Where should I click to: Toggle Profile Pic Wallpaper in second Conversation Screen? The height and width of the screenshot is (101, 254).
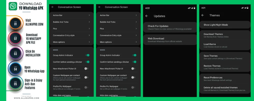coord(133,87)
